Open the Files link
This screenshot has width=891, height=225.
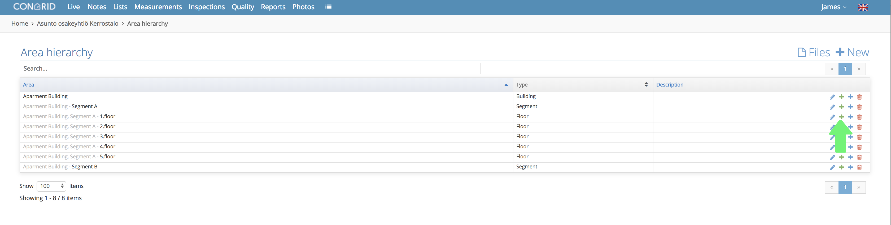(x=814, y=52)
